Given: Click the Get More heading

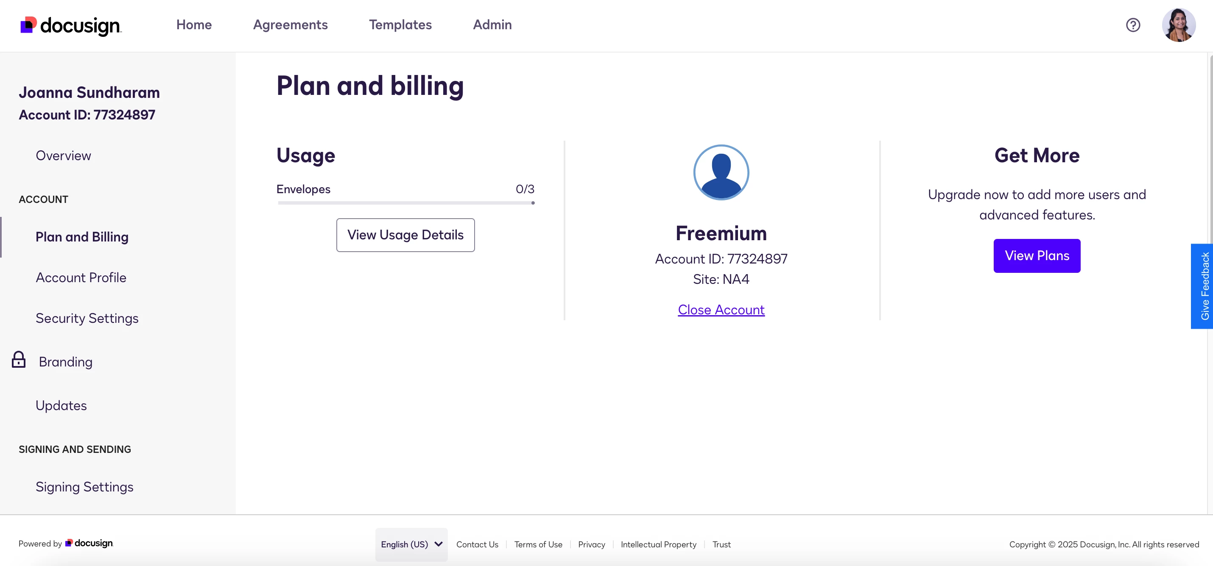Looking at the screenshot, I should [1037, 155].
